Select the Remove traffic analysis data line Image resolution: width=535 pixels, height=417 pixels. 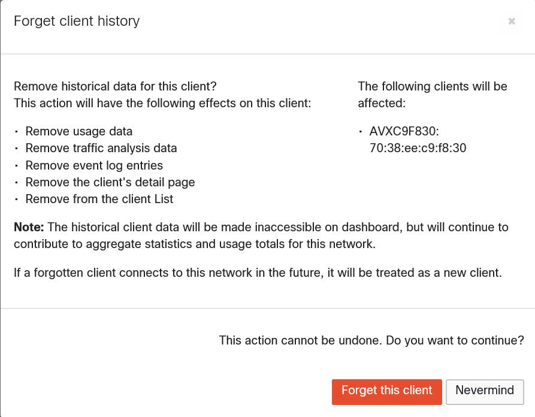[101, 148]
